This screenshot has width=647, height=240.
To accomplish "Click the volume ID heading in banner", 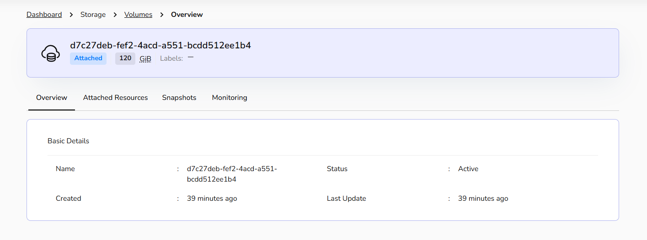I will click(x=160, y=45).
